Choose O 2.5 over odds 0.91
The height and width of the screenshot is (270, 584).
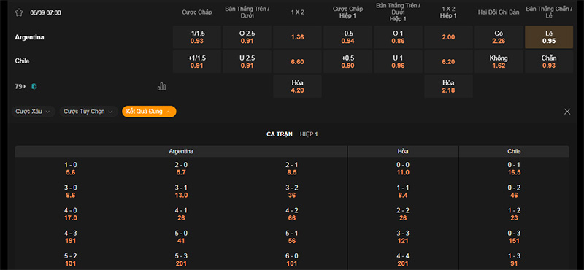(247, 37)
